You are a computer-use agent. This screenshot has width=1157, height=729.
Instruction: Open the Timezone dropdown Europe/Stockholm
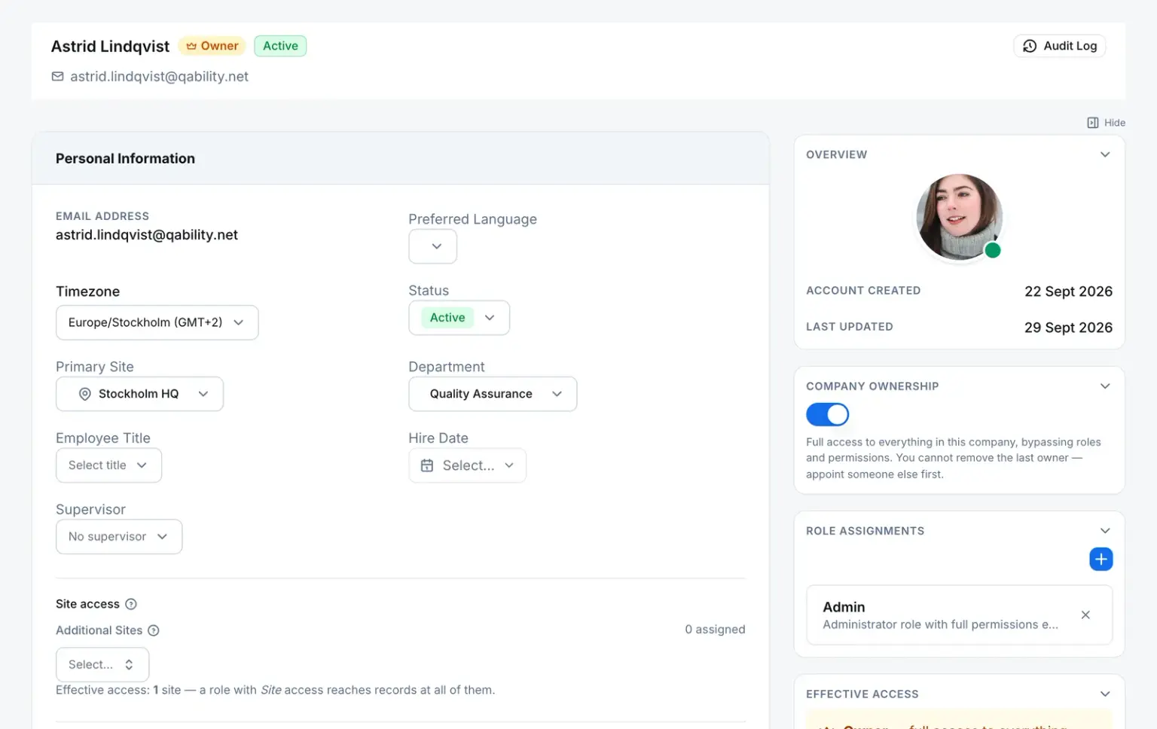click(x=157, y=322)
